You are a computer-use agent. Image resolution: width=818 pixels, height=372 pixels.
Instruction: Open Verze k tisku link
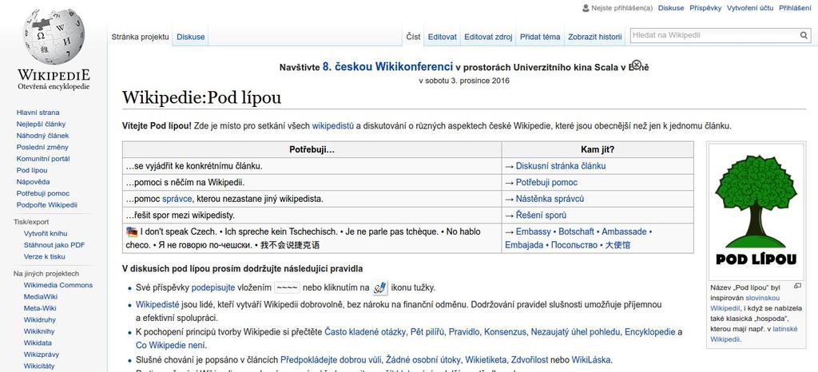point(45,256)
